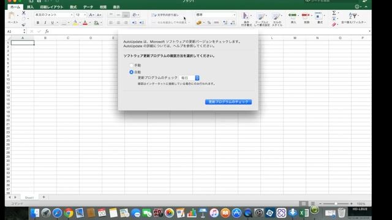Toggle Italic formatting

[45, 23]
